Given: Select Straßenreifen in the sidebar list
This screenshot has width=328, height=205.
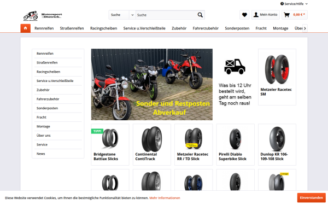Looking at the screenshot, I should click(58, 62).
